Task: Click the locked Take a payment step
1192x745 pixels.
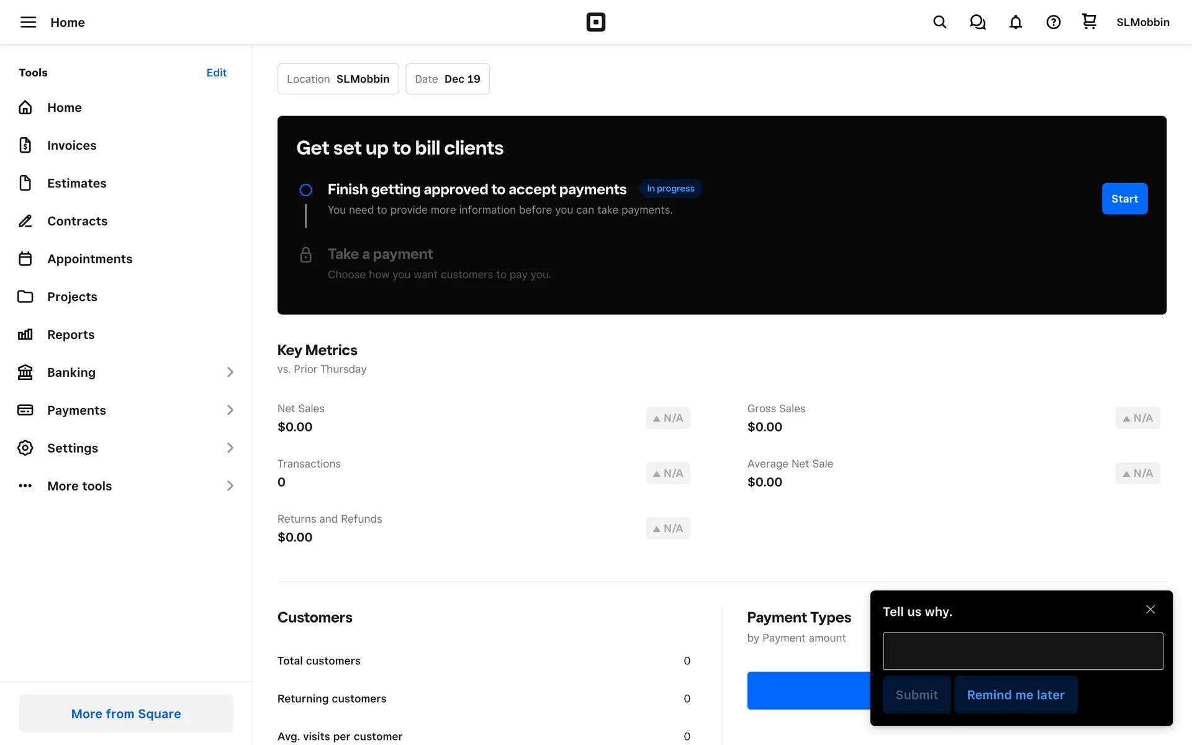Action: point(380,255)
